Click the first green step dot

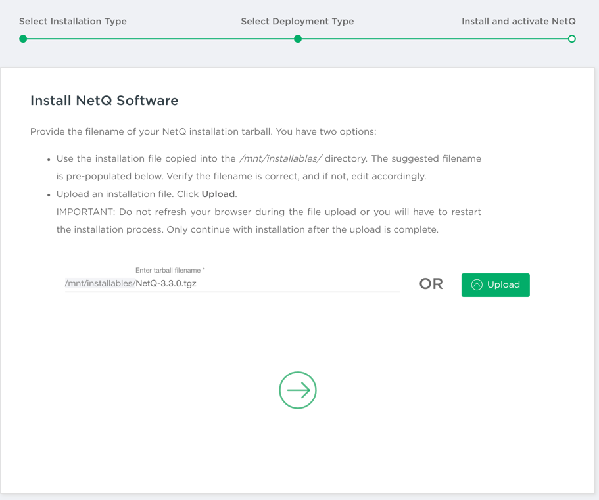coord(23,39)
